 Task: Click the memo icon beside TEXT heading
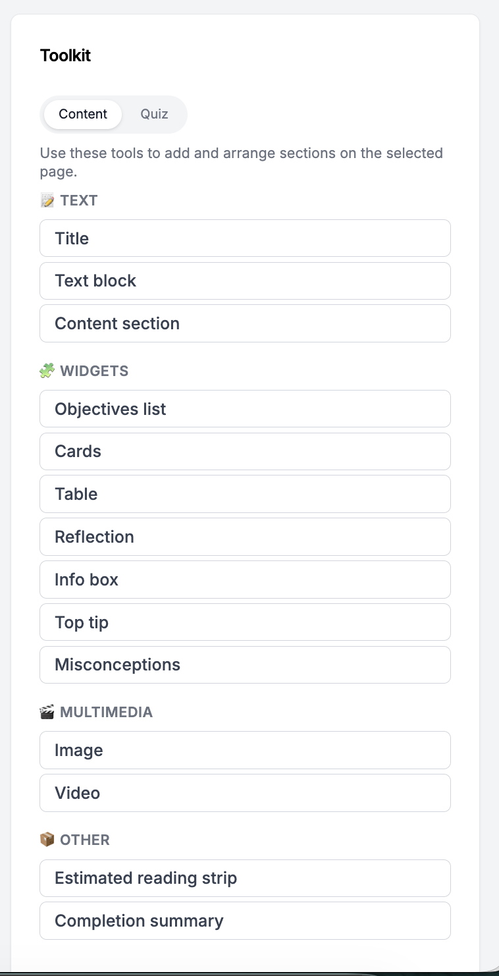tap(47, 200)
